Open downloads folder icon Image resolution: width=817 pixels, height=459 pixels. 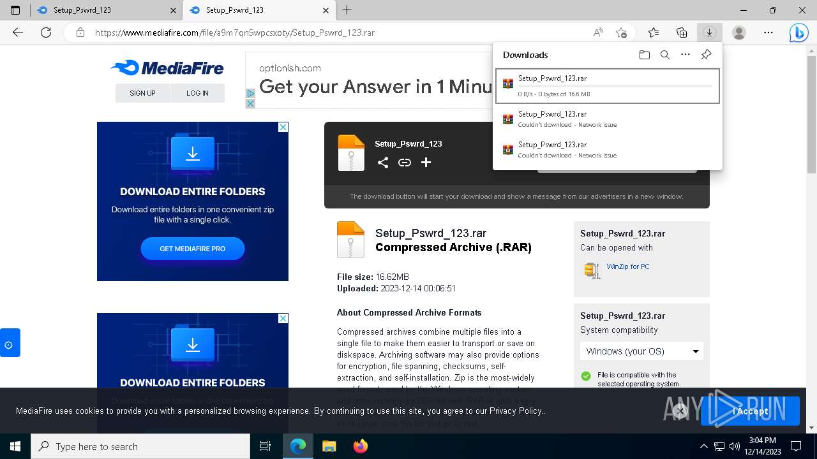645,55
